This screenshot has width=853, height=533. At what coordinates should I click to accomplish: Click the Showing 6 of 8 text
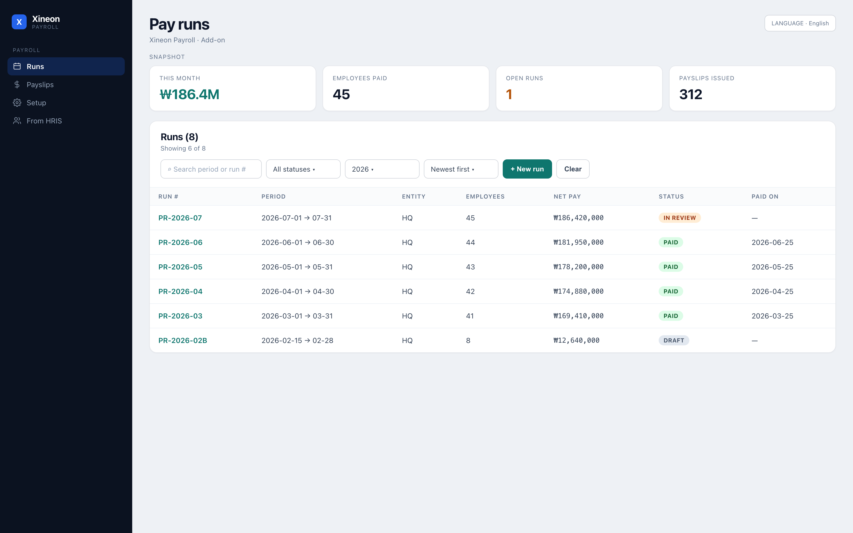pos(183,148)
